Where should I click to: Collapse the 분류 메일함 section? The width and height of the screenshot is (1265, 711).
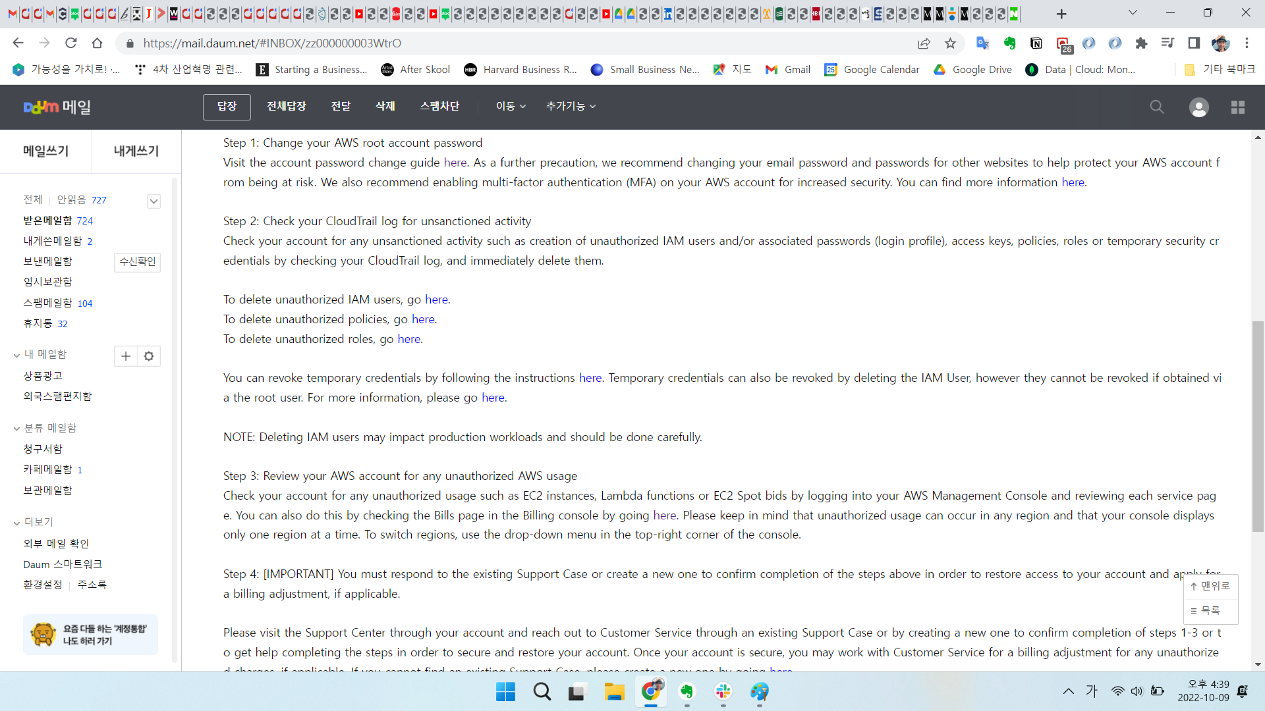[x=16, y=429]
